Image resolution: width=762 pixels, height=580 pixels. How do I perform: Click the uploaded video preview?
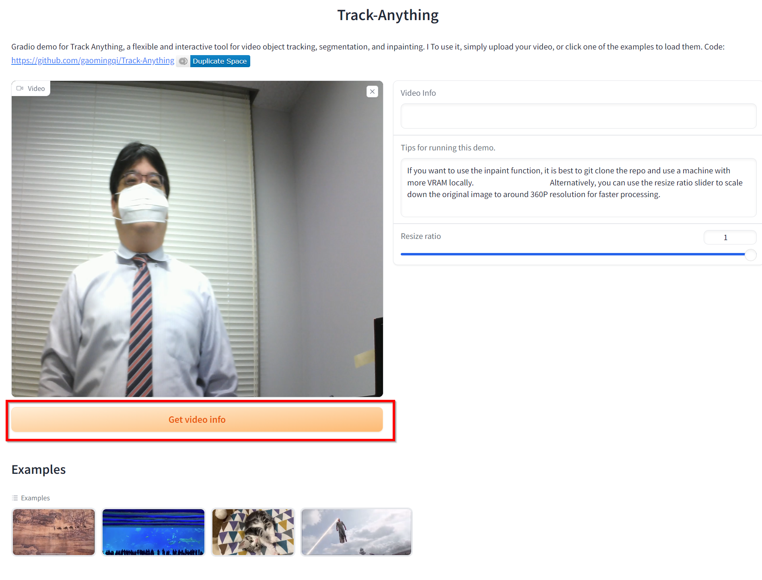(x=197, y=239)
